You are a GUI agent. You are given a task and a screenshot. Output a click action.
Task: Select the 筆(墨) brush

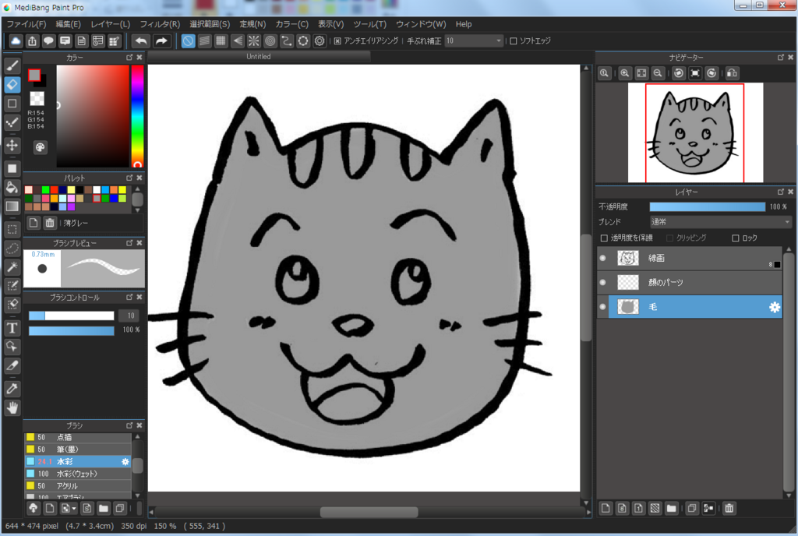click(78, 450)
